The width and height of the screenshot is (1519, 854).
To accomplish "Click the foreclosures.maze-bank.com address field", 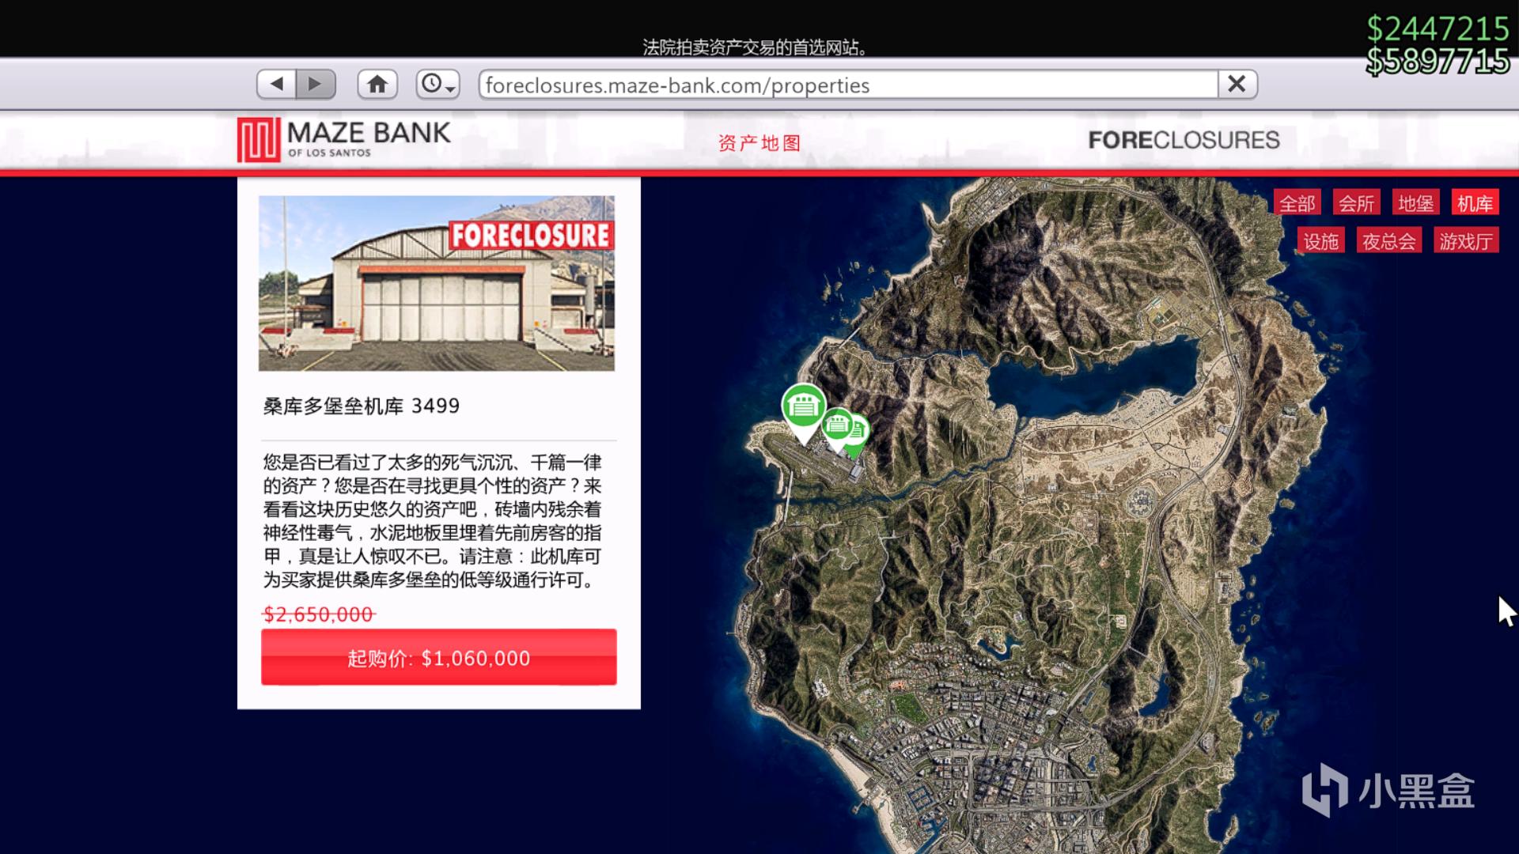I will click(847, 85).
